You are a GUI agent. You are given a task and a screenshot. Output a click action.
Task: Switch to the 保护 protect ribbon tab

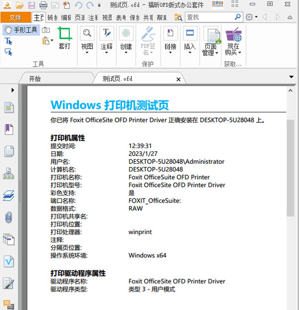coord(134,17)
